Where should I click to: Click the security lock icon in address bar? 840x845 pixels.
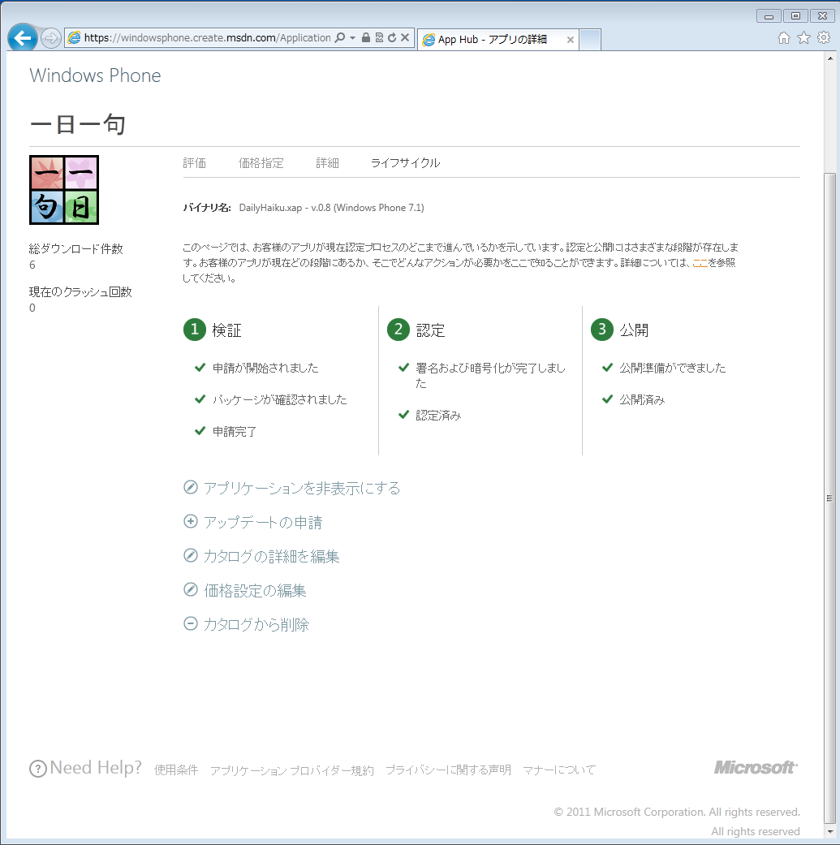coord(366,37)
